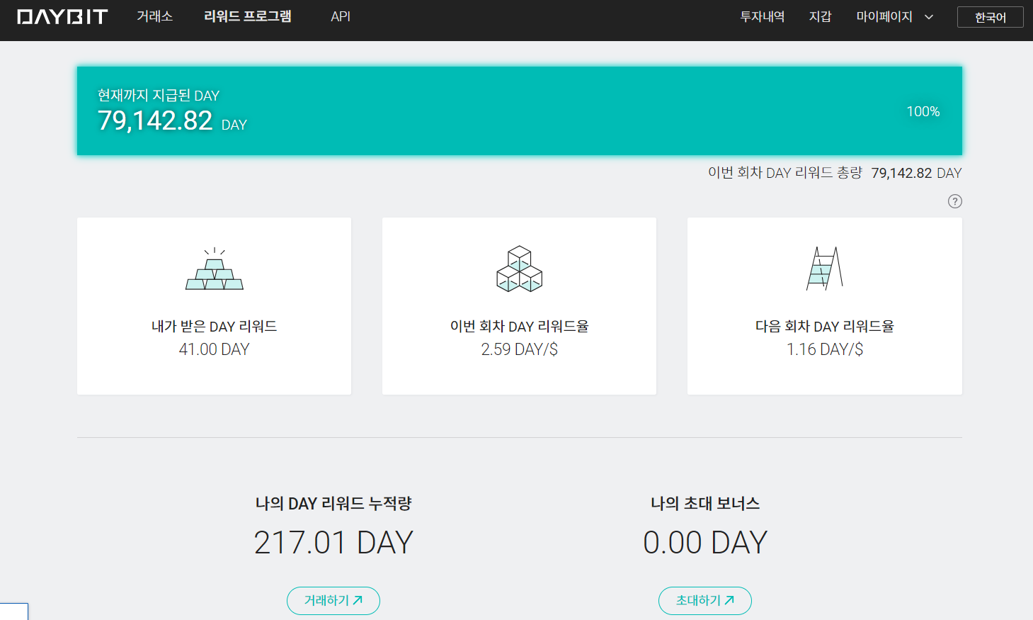The image size is (1033, 620).
Task: Click the ladder icon for next round
Action: [x=825, y=269]
